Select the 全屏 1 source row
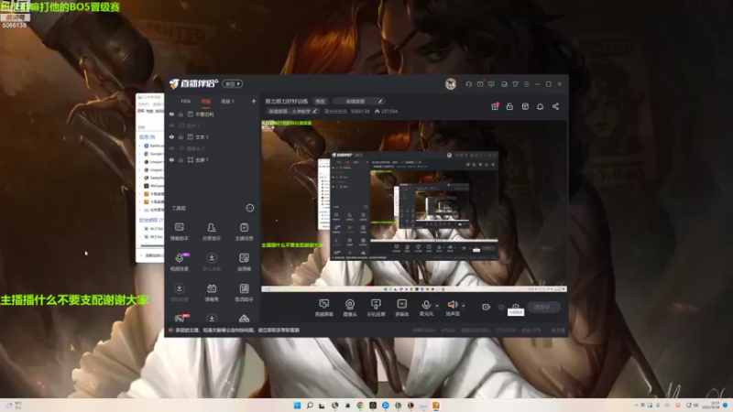 (x=213, y=159)
